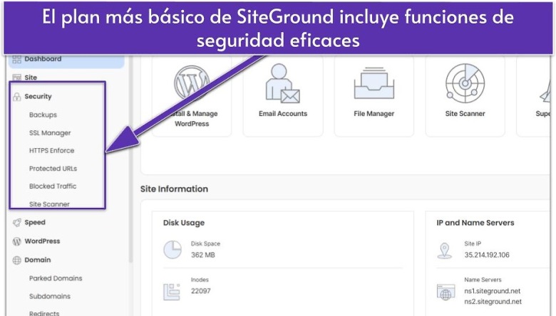This screenshot has width=556, height=316.
Task: Click the IP and Name Servers heading
Action: 475,223
